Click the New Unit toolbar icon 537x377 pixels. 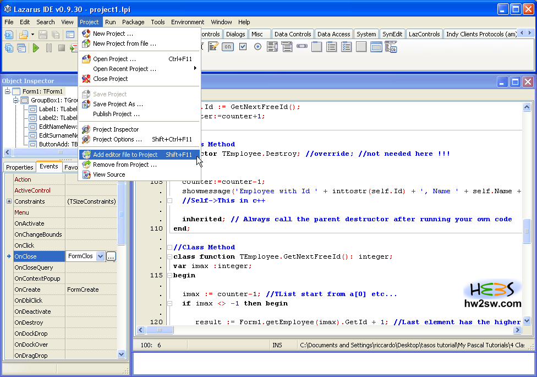click(9, 35)
